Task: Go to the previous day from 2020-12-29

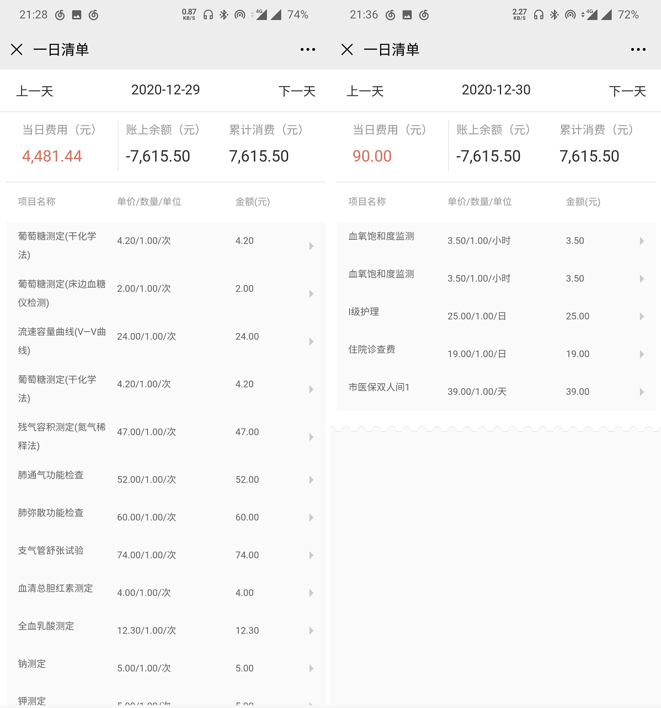Action: coord(35,91)
